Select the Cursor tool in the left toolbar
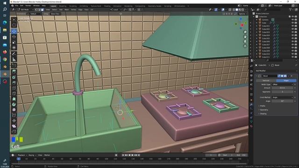 pos(14,25)
